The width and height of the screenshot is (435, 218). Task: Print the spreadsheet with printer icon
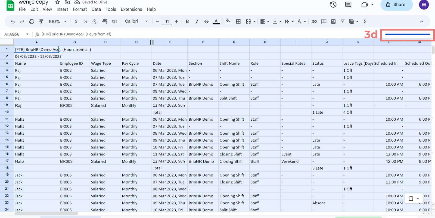pos(32,21)
